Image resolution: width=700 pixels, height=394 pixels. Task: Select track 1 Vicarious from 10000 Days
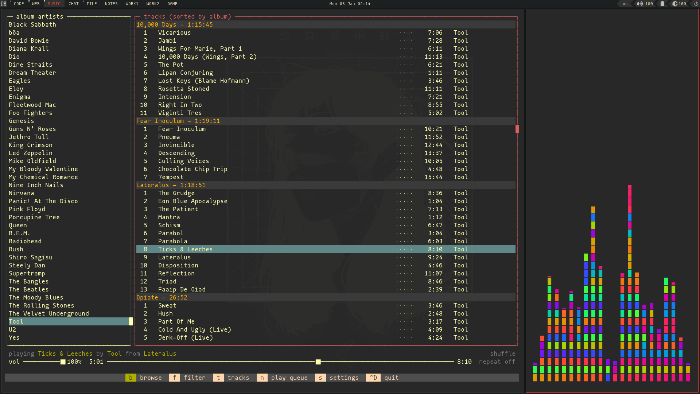tap(174, 32)
